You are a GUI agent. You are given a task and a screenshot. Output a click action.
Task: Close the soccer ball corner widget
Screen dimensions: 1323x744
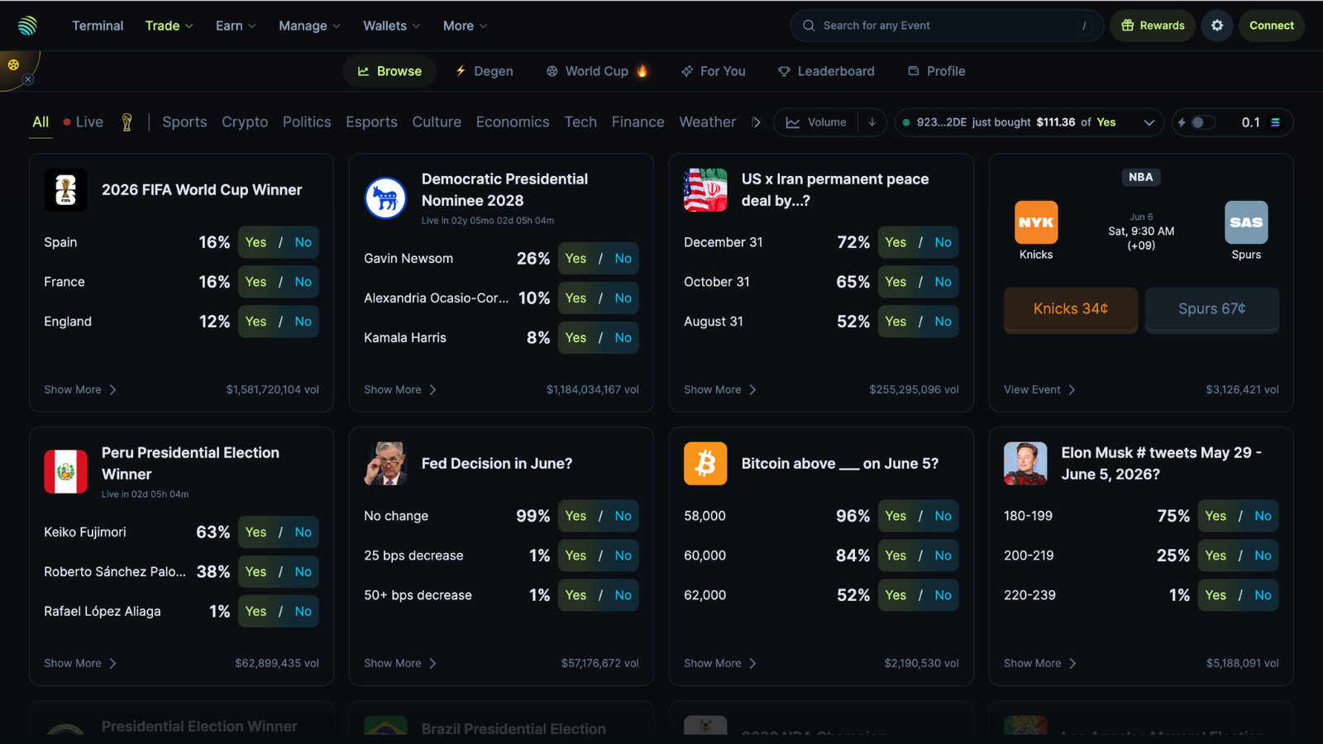click(28, 79)
